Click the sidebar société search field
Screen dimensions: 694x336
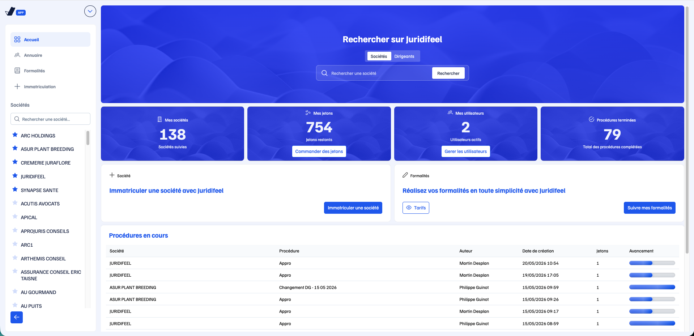50,119
